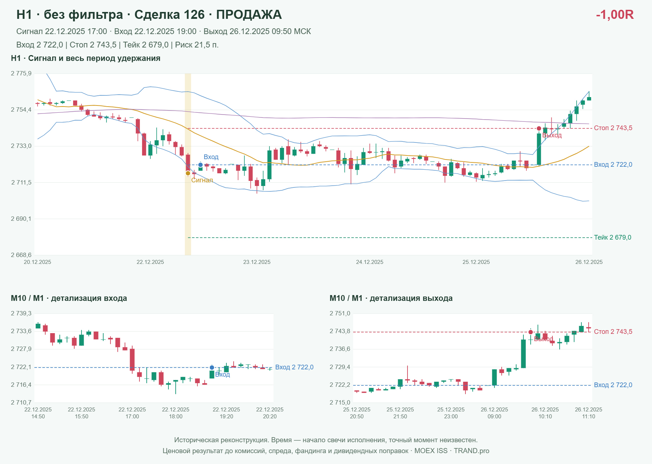The image size is (652, 464).
Task: Click the '23.12.2025' date on the H1 axis
Action: point(257,262)
